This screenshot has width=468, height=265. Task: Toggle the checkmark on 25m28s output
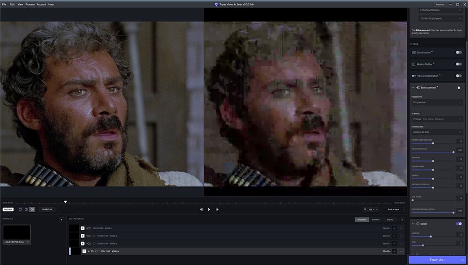click(x=394, y=251)
